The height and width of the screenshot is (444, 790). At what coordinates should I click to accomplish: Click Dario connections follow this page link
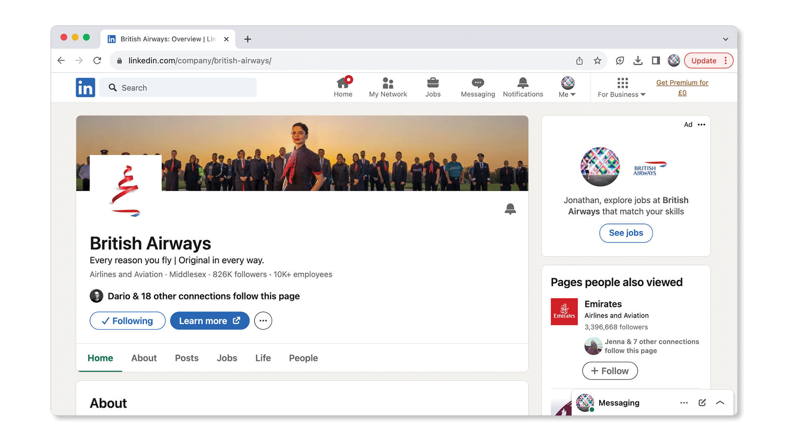[203, 296]
